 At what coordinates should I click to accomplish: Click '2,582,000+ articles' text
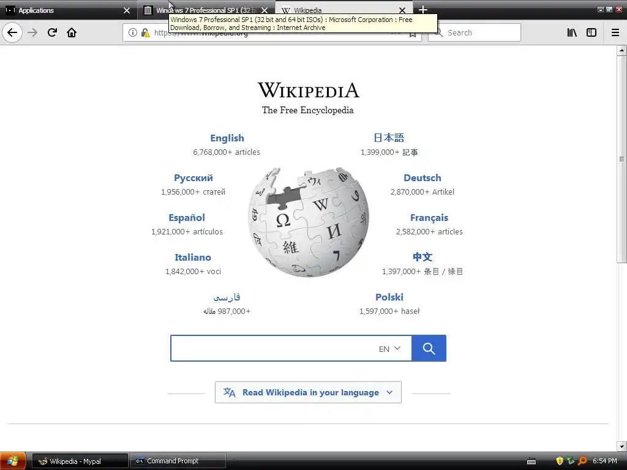point(429,232)
